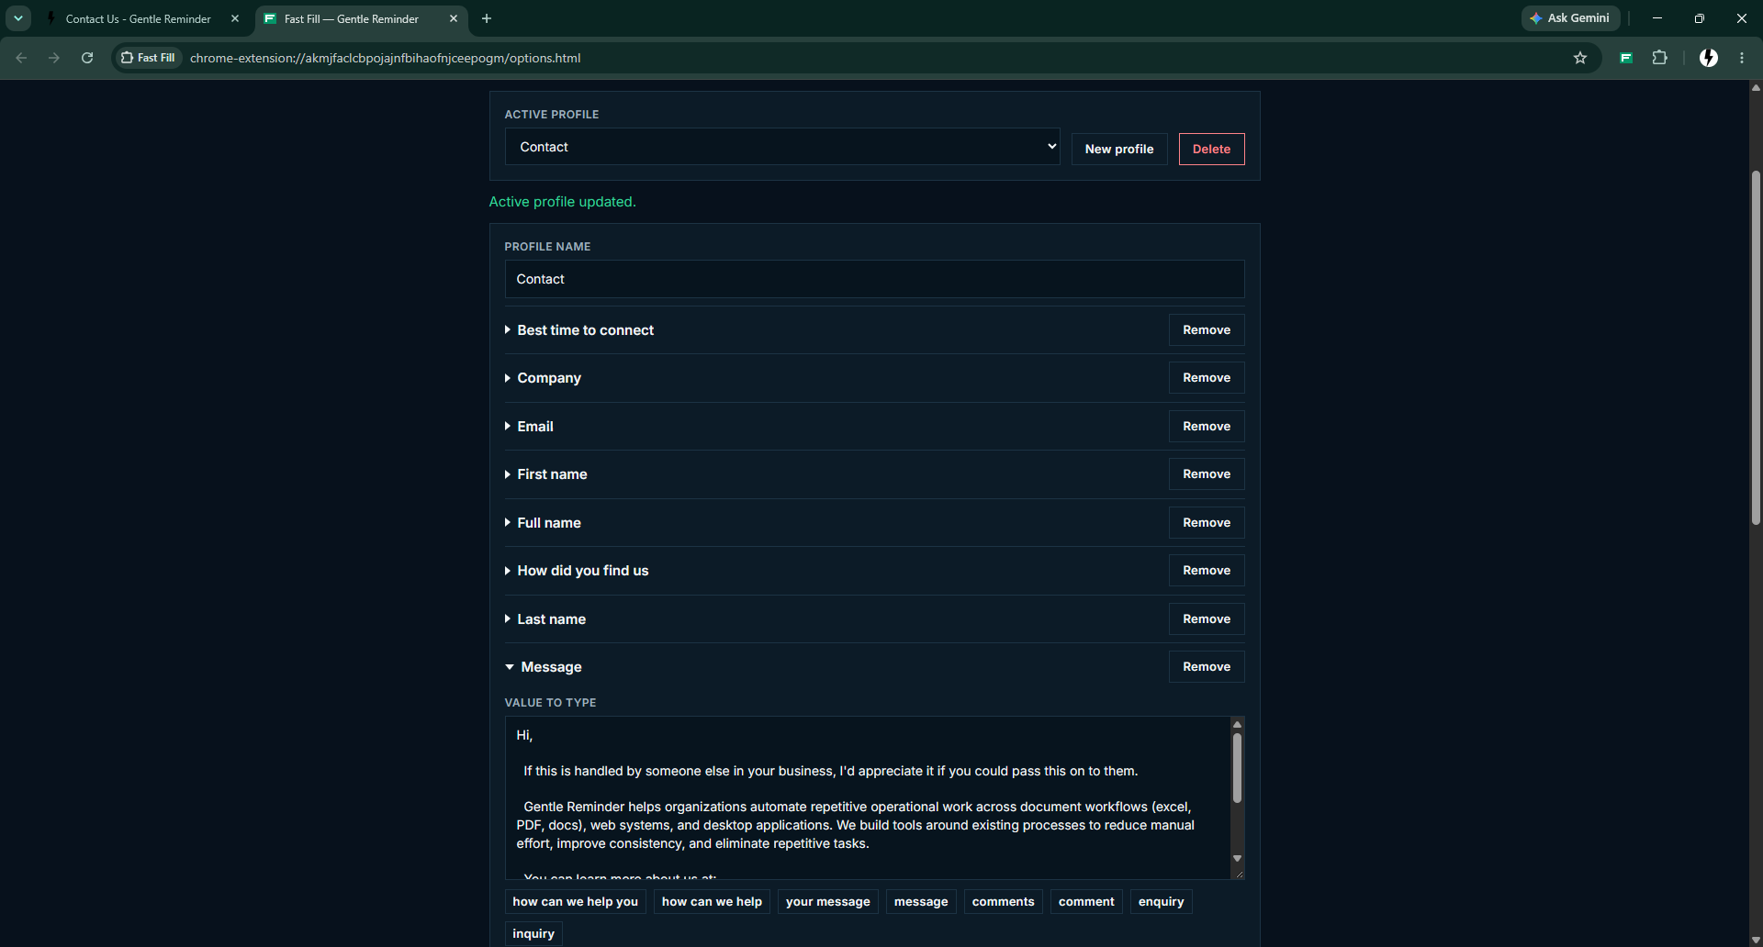Open the Chrome profile avatar

[1709, 58]
